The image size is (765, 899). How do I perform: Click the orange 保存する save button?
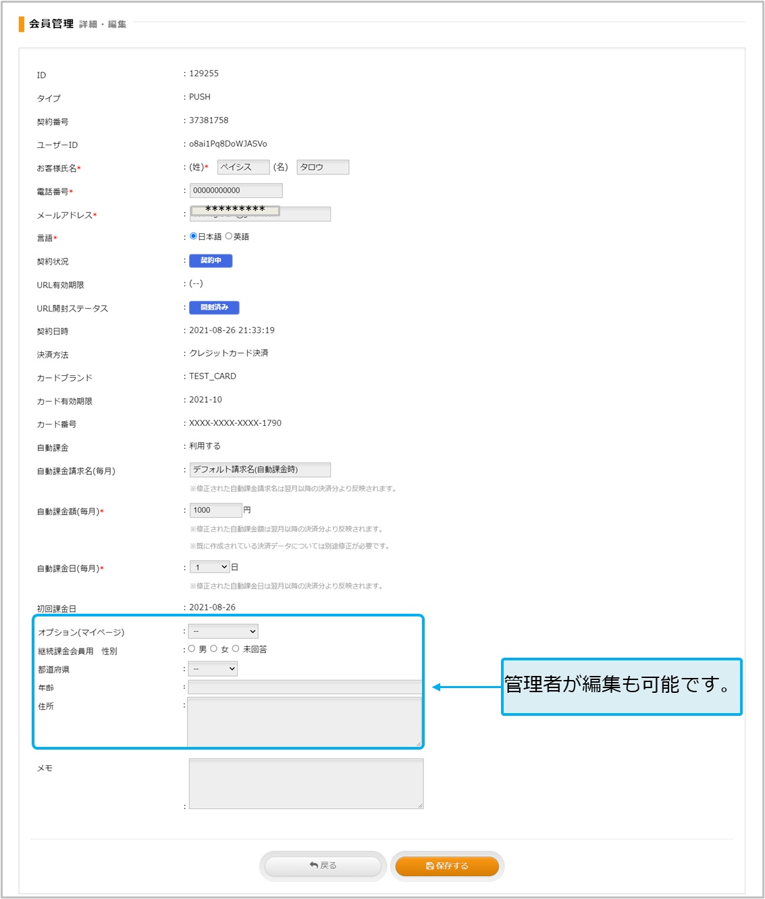(446, 866)
